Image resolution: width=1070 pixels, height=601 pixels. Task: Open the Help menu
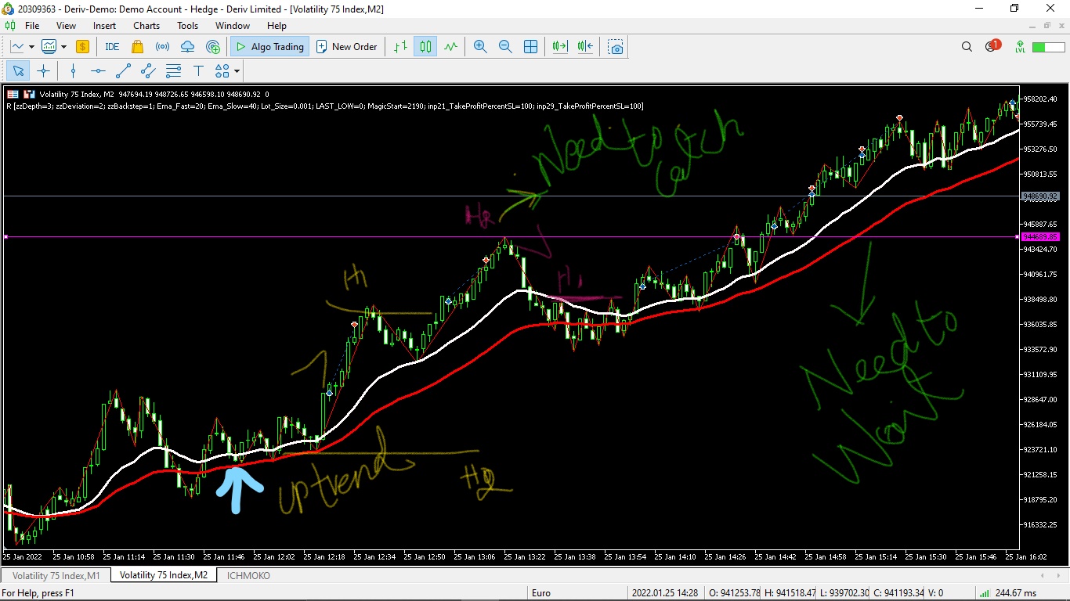pyautogui.click(x=277, y=26)
